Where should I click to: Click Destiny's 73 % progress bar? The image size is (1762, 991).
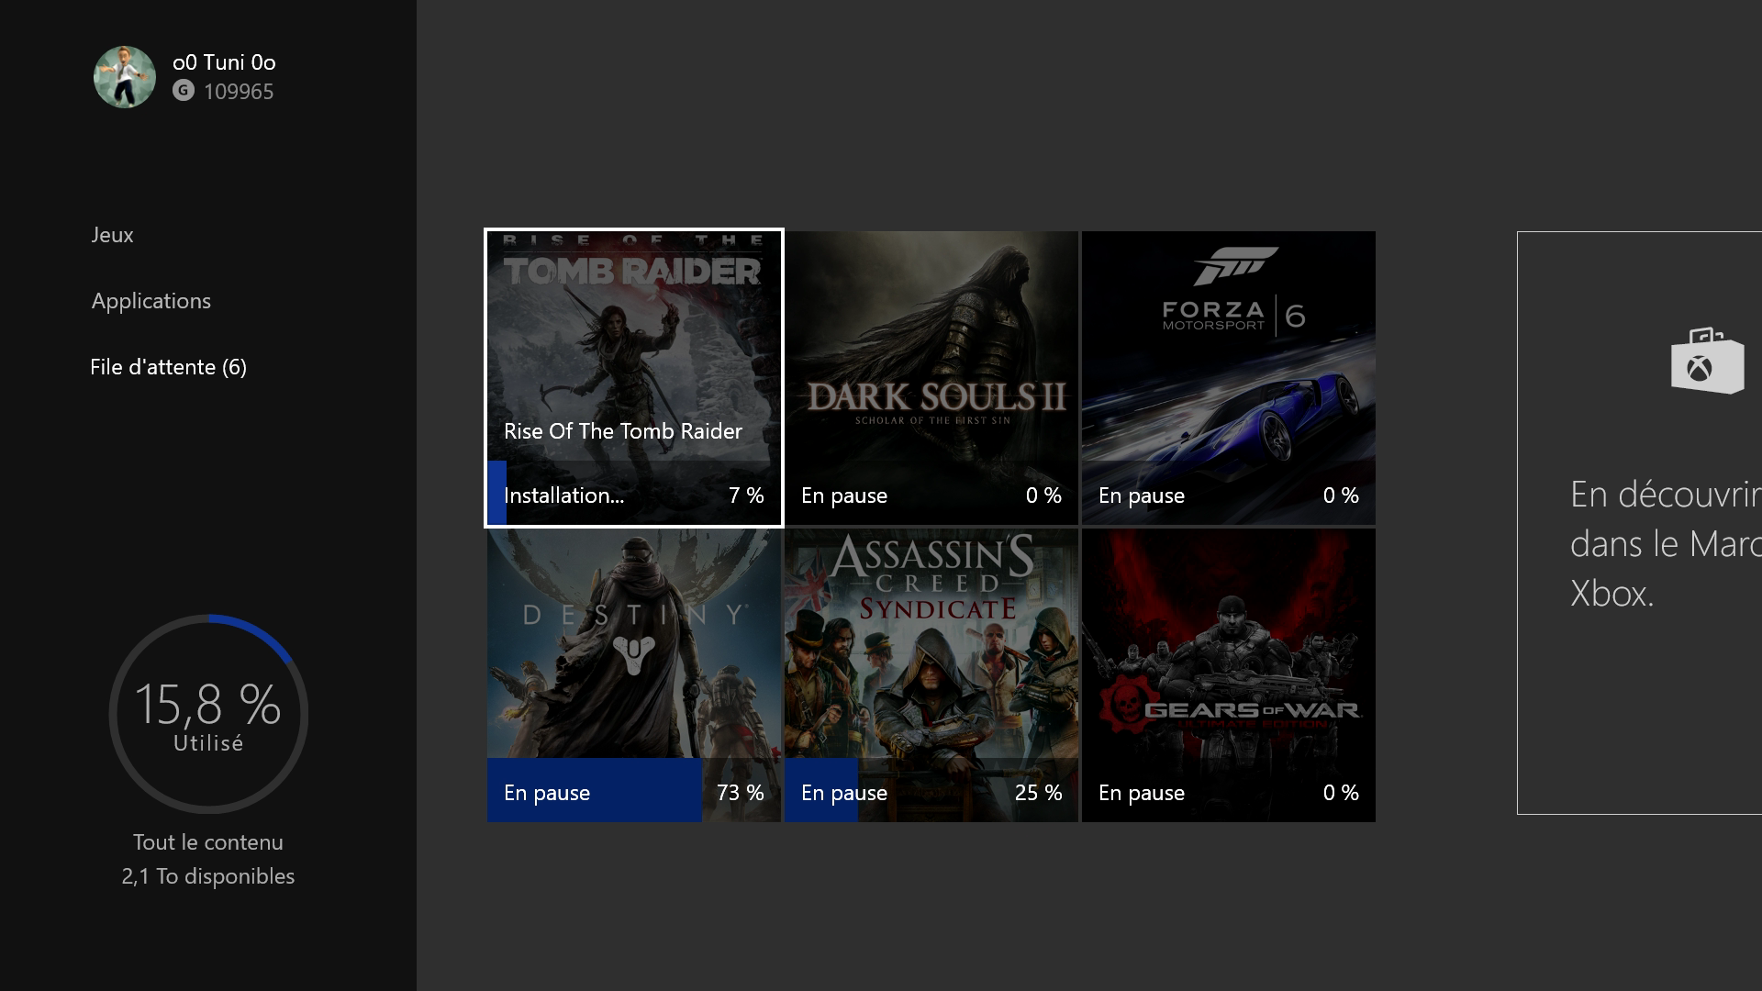click(x=634, y=790)
